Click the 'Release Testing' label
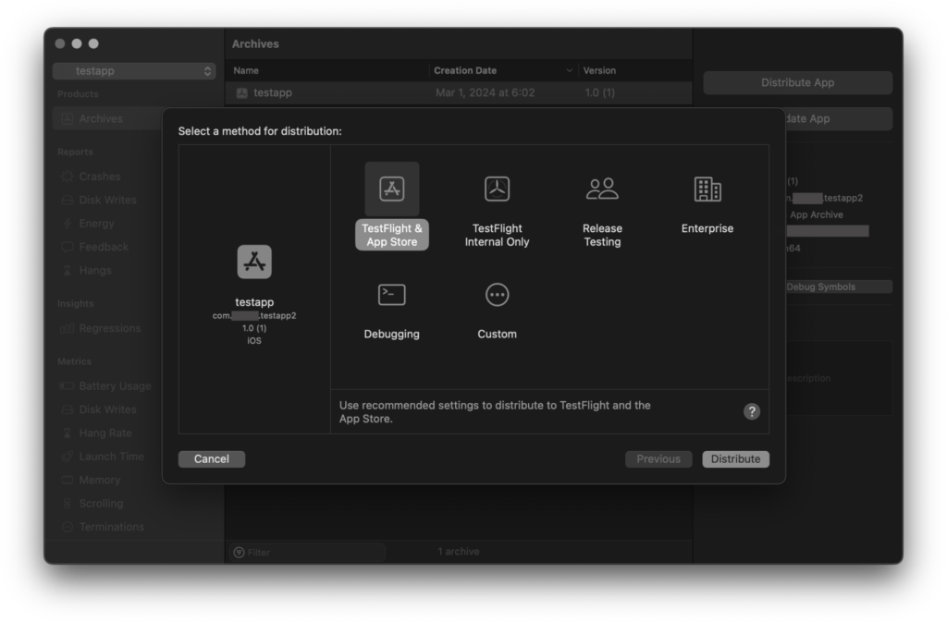Screen dimensions: 947x622 602,236
